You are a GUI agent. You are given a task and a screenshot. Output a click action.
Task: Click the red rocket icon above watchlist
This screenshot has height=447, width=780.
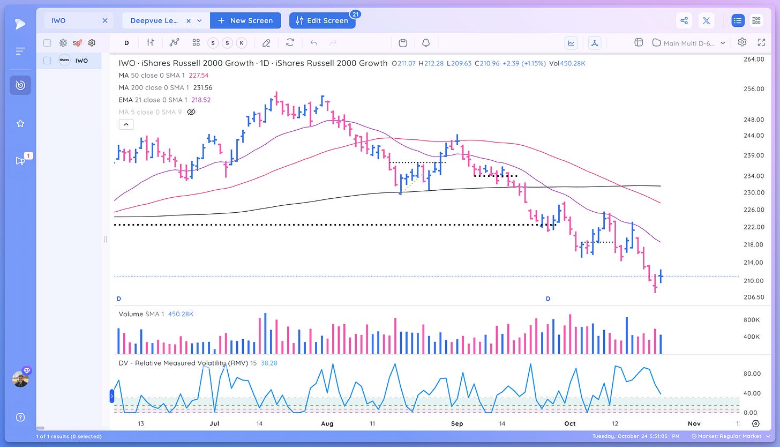click(77, 43)
